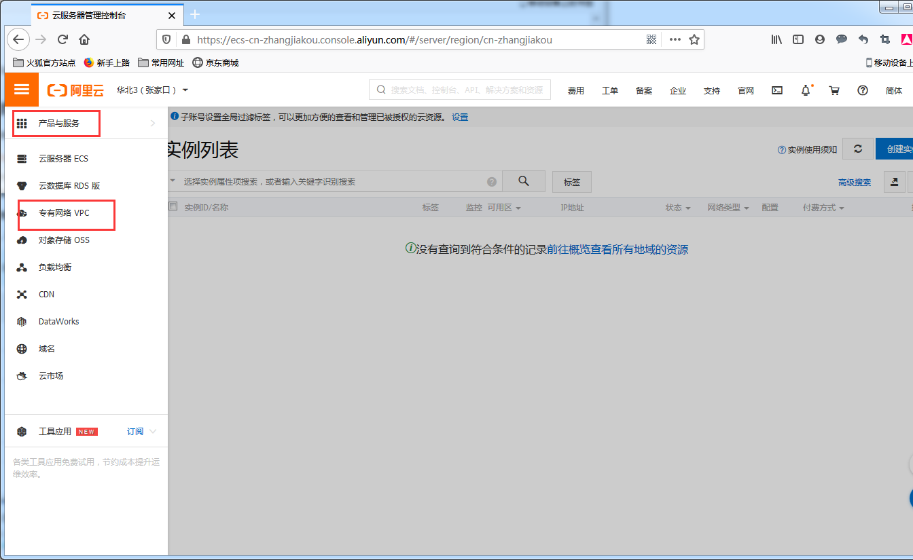Screen dimensions: 913x560
Task: Click the export instance list icon
Action: pyautogui.click(x=894, y=182)
